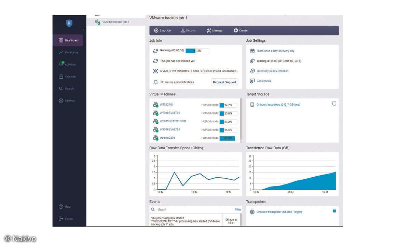410x246 pixels.
Task: Open the W2016EVALT01 virtual machine link
Action: click(x=170, y=129)
